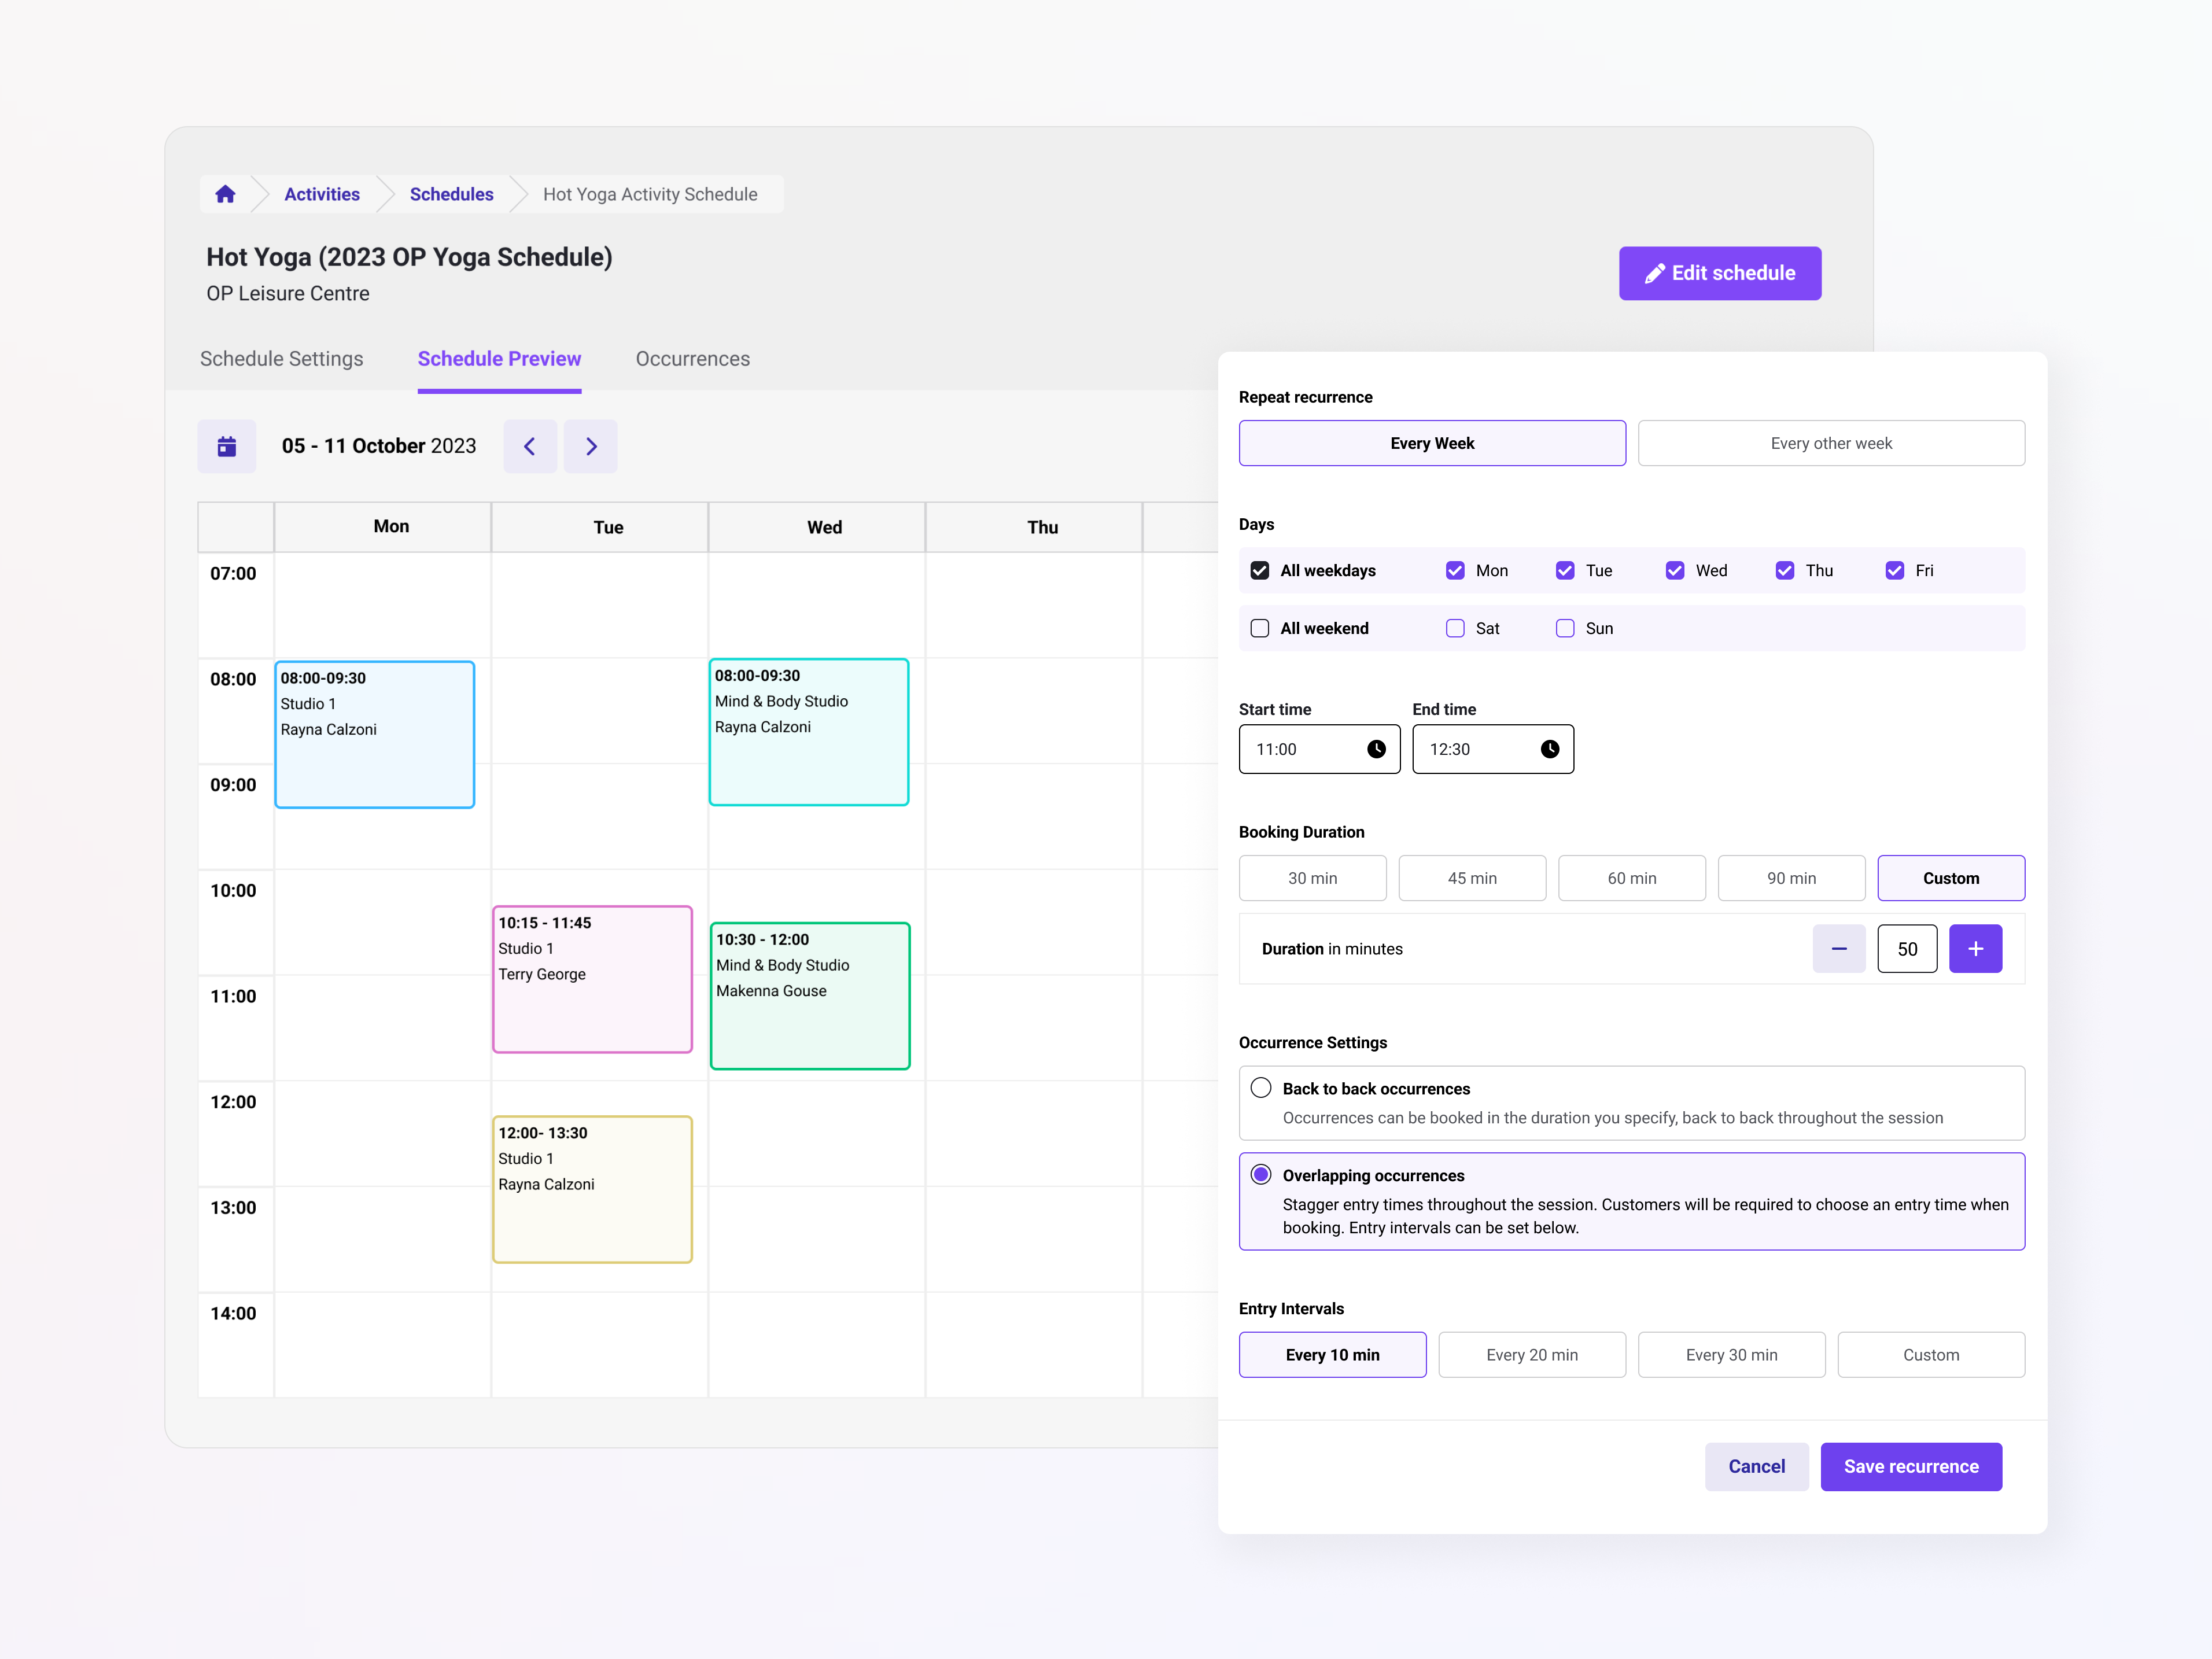The height and width of the screenshot is (1659, 2212).
Task: Uncheck the Wed checkbox
Action: tap(1675, 570)
